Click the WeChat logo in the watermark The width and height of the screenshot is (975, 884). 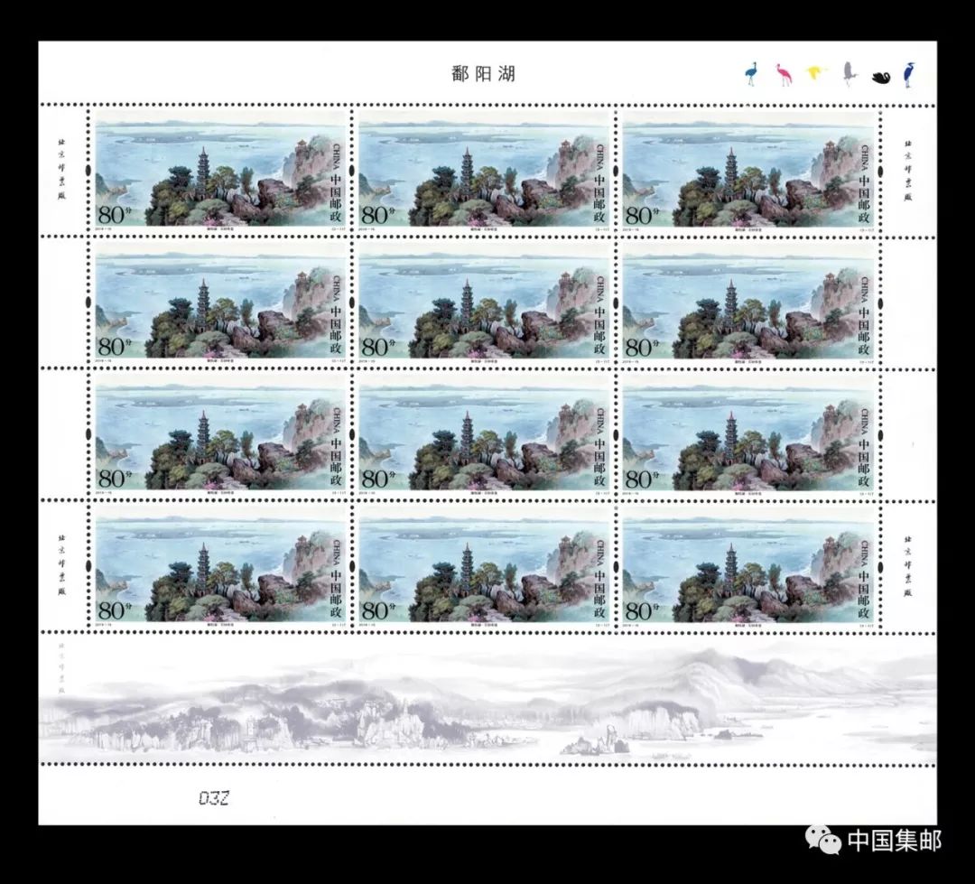[x=824, y=841]
